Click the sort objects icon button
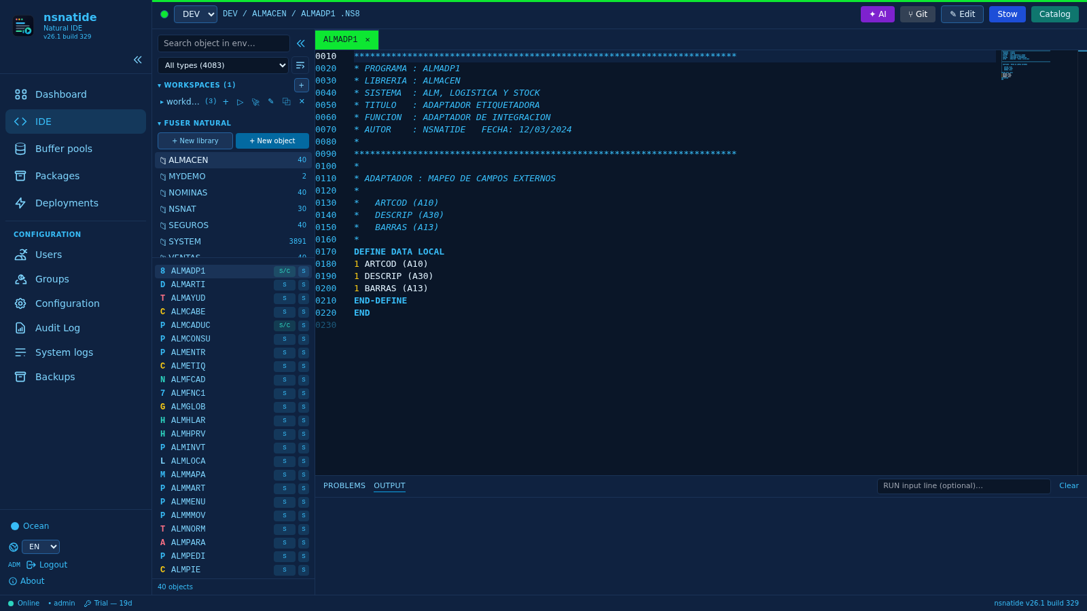This screenshot has width=1087, height=611. [300, 65]
